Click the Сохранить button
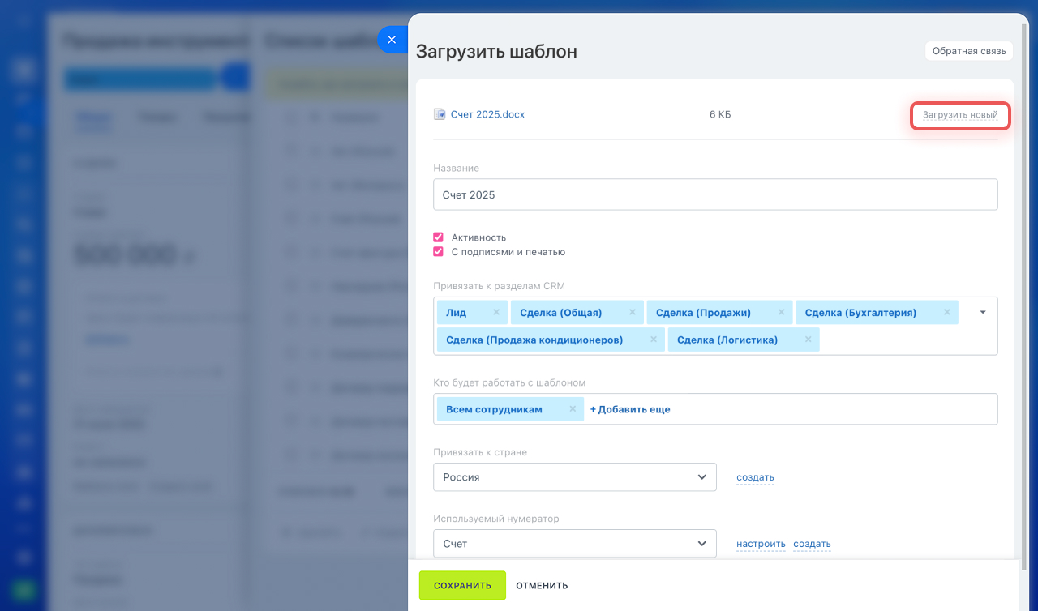Viewport: 1038px width, 611px height. [462, 585]
